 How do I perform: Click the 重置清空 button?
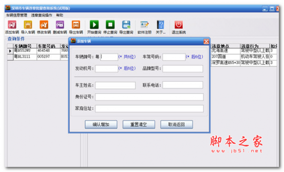[139, 124]
